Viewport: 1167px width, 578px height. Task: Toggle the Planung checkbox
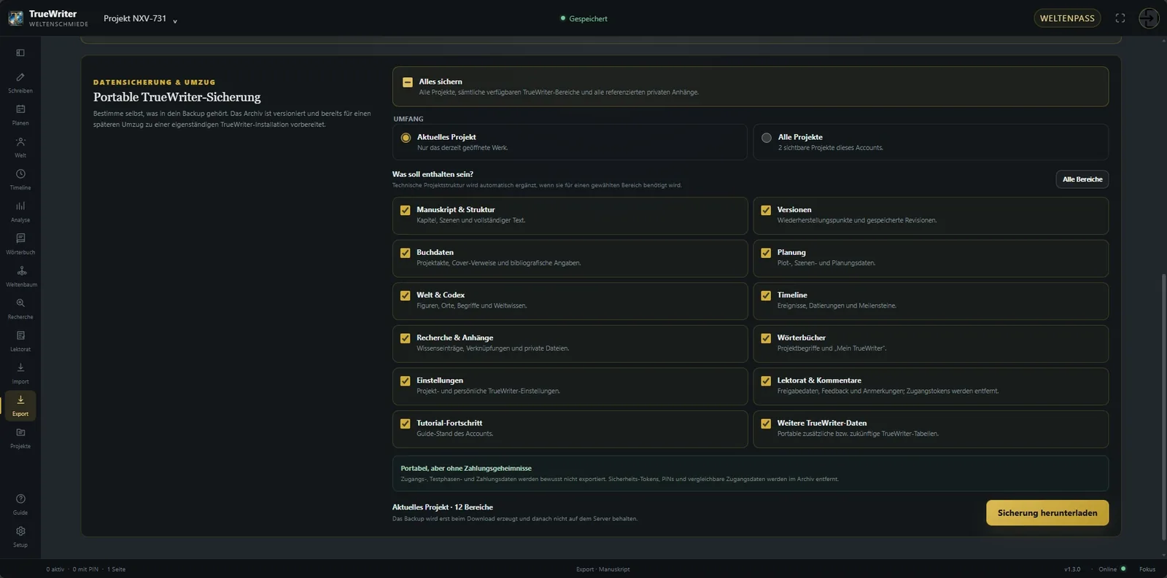pyautogui.click(x=766, y=253)
